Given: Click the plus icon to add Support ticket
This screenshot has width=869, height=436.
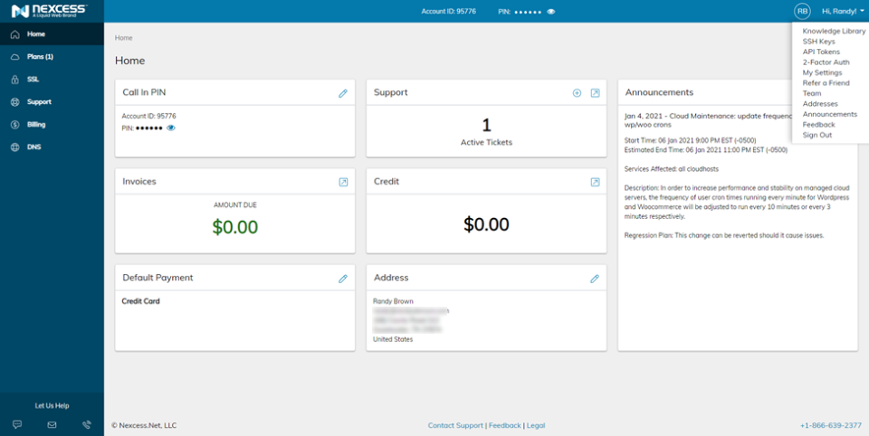Looking at the screenshot, I should click(x=577, y=93).
